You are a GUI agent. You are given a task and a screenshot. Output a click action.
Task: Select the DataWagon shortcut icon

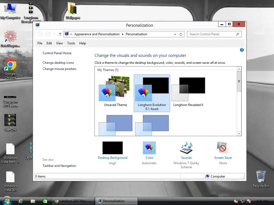pos(10,39)
